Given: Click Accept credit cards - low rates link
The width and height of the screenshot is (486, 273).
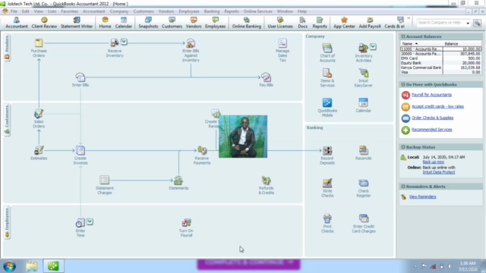Looking at the screenshot, I should 437,106.
